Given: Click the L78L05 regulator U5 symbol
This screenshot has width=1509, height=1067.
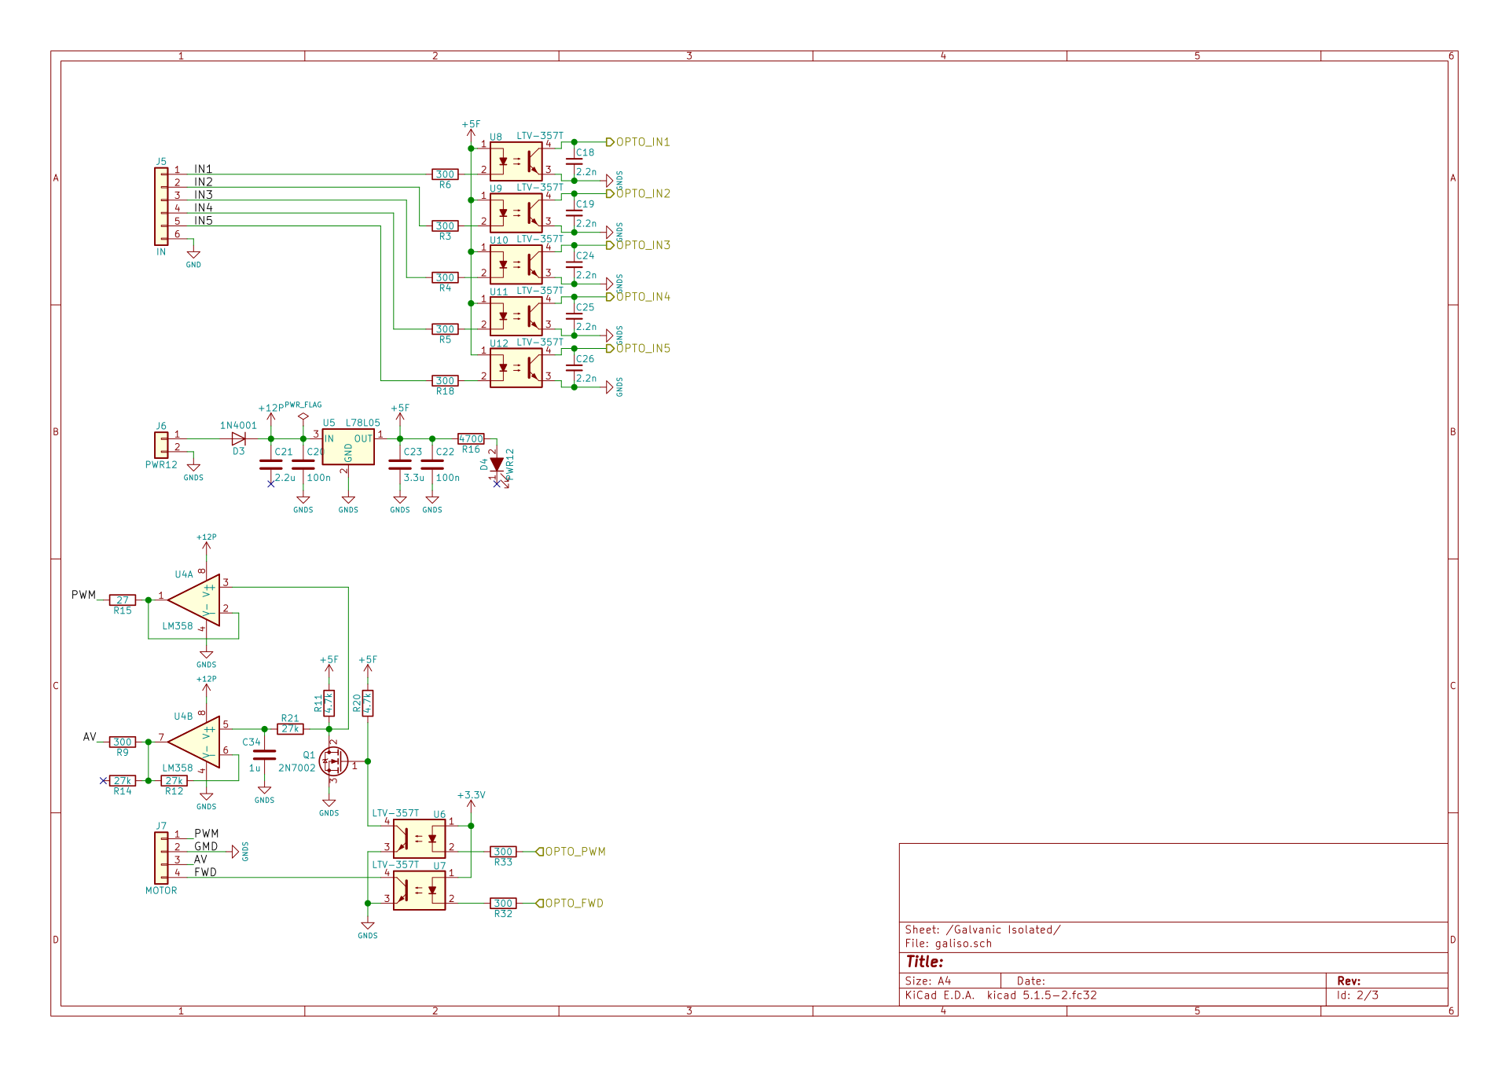Looking at the screenshot, I should click(x=347, y=447).
